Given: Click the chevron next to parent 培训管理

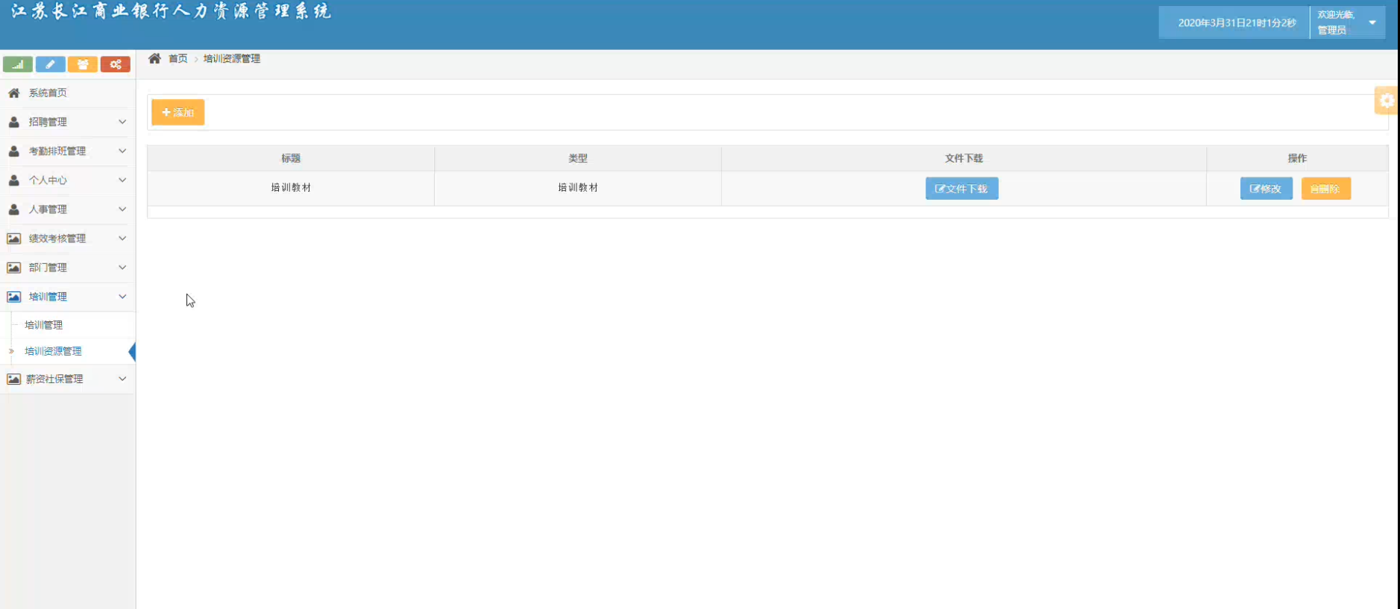Looking at the screenshot, I should 122,296.
